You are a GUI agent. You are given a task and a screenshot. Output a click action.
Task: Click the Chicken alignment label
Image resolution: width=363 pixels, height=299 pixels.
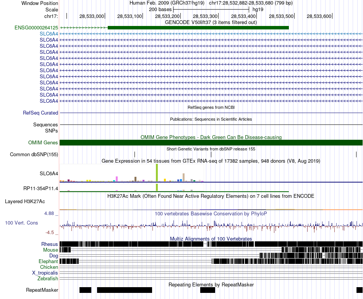(x=49, y=267)
